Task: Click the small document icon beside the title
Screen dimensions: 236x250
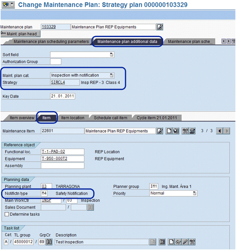Action: [12, 5]
